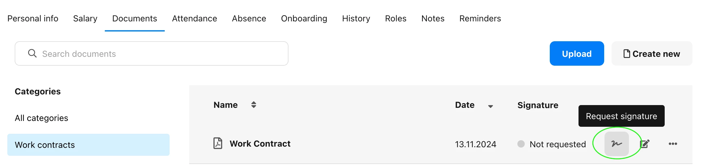Sort documents by Name arrows
Image resolution: width=709 pixels, height=168 pixels.
(x=254, y=105)
